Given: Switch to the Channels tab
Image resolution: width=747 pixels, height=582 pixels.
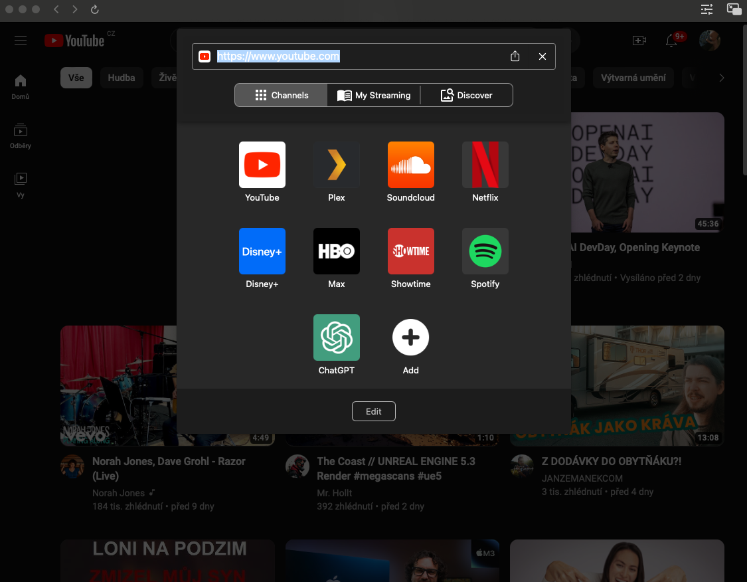Looking at the screenshot, I should coord(281,95).
